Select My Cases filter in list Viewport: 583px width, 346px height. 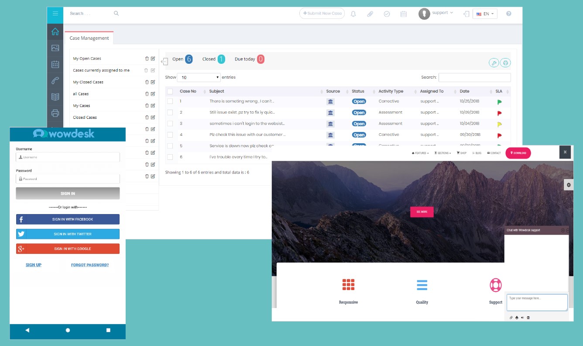(82, 106)
